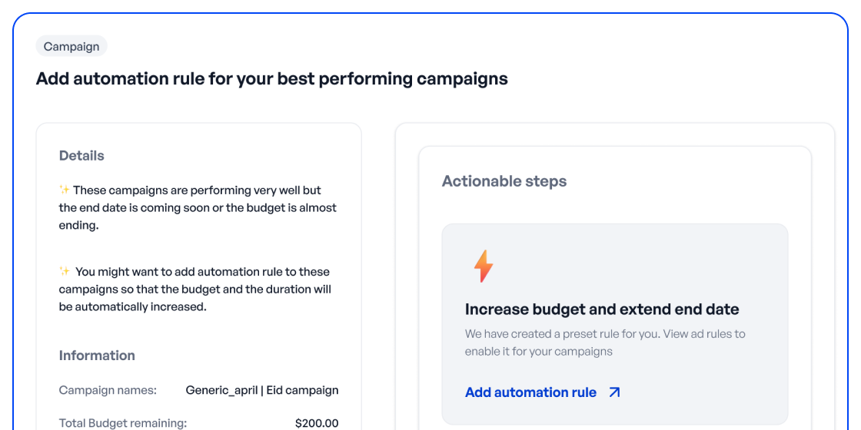861x430 pixels.
Task: Open the Add automation rule link
Action: pos(530,392)
